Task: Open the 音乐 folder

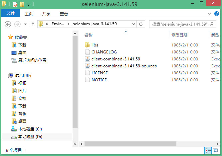Action: pyautogui.click(x=22, y=114)
